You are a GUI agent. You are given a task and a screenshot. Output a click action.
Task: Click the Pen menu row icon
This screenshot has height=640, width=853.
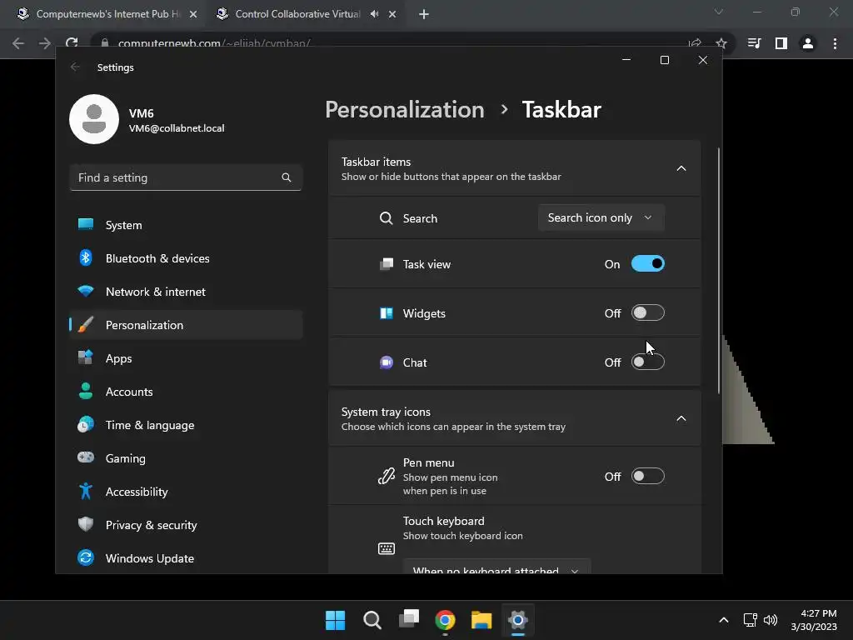point(387,476)
